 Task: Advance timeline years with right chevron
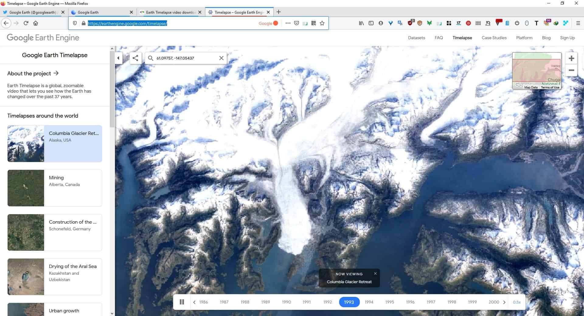(504, 302)
